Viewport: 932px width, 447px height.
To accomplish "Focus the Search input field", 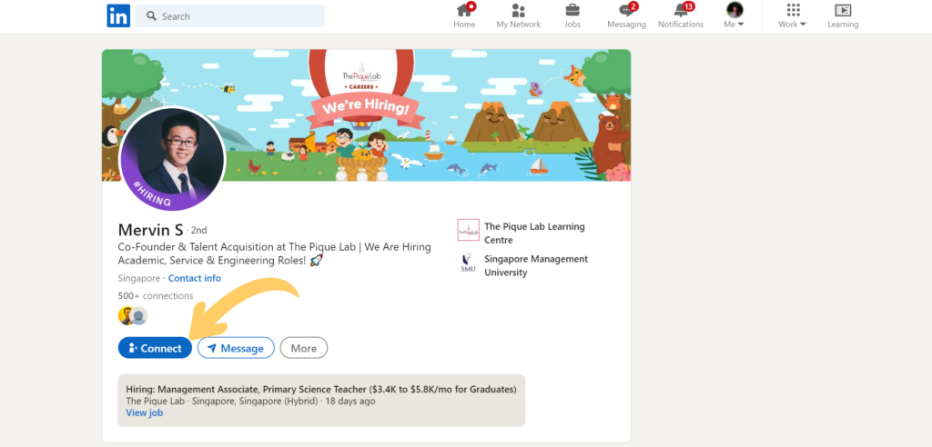I will pos(237,16).
